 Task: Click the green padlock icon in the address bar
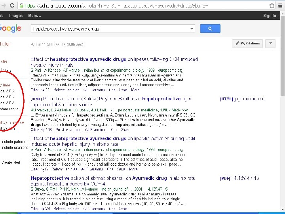pos(21,6)
